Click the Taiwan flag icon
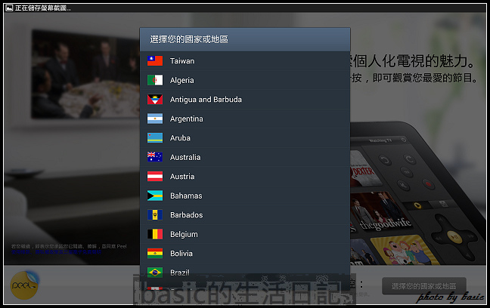490x308 pixels. pos(155,61)
